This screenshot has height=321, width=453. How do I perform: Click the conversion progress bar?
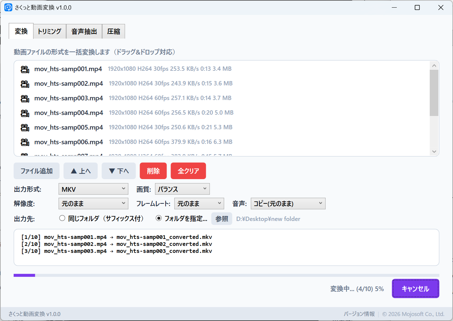tap(226, 275)
